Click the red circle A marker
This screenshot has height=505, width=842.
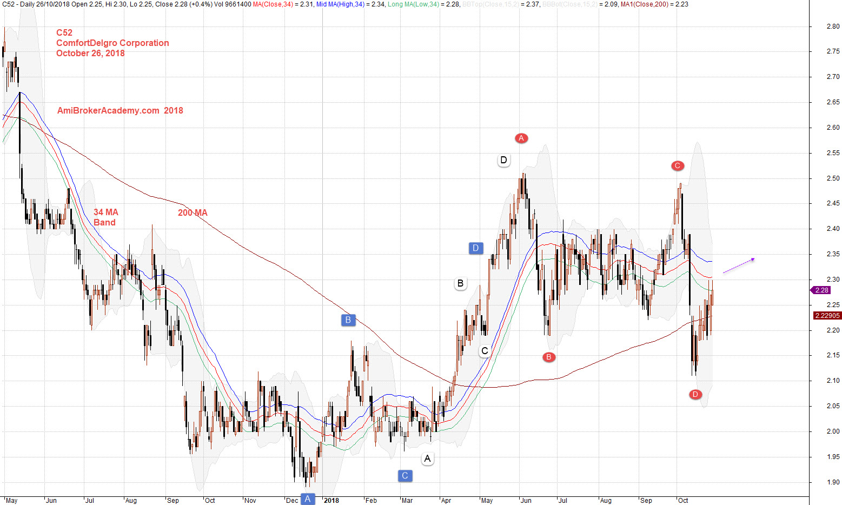point(521,138)
